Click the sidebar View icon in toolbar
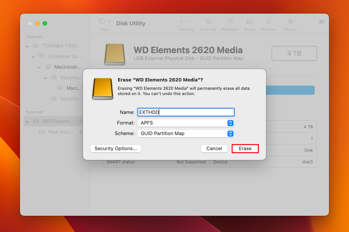Screen dimensions: 349x232 102,21
